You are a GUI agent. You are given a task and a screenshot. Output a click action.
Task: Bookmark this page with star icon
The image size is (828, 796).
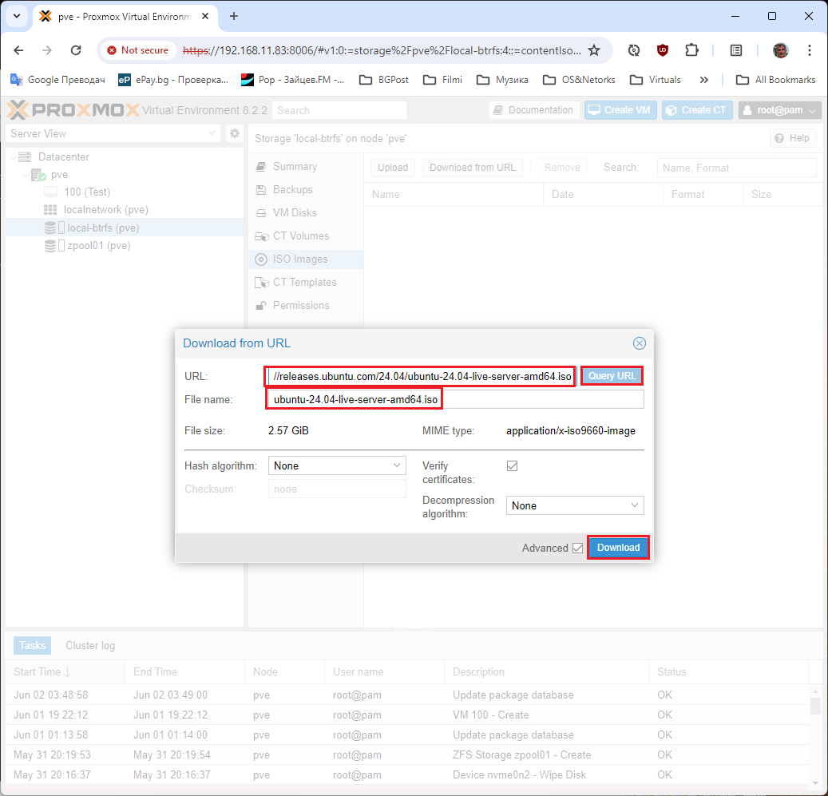tap(594, 50)
